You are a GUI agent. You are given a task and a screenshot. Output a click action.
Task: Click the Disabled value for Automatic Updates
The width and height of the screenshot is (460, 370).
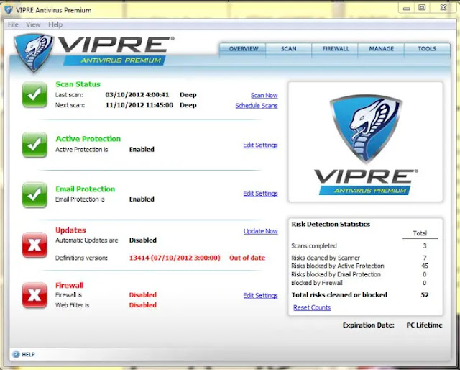click(x=143, y=240)
